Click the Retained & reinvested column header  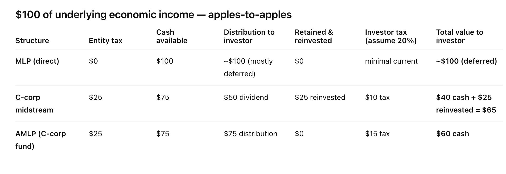click(314, 36)
